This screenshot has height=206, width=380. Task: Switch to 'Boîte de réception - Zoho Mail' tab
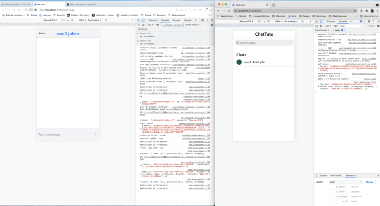16,4
